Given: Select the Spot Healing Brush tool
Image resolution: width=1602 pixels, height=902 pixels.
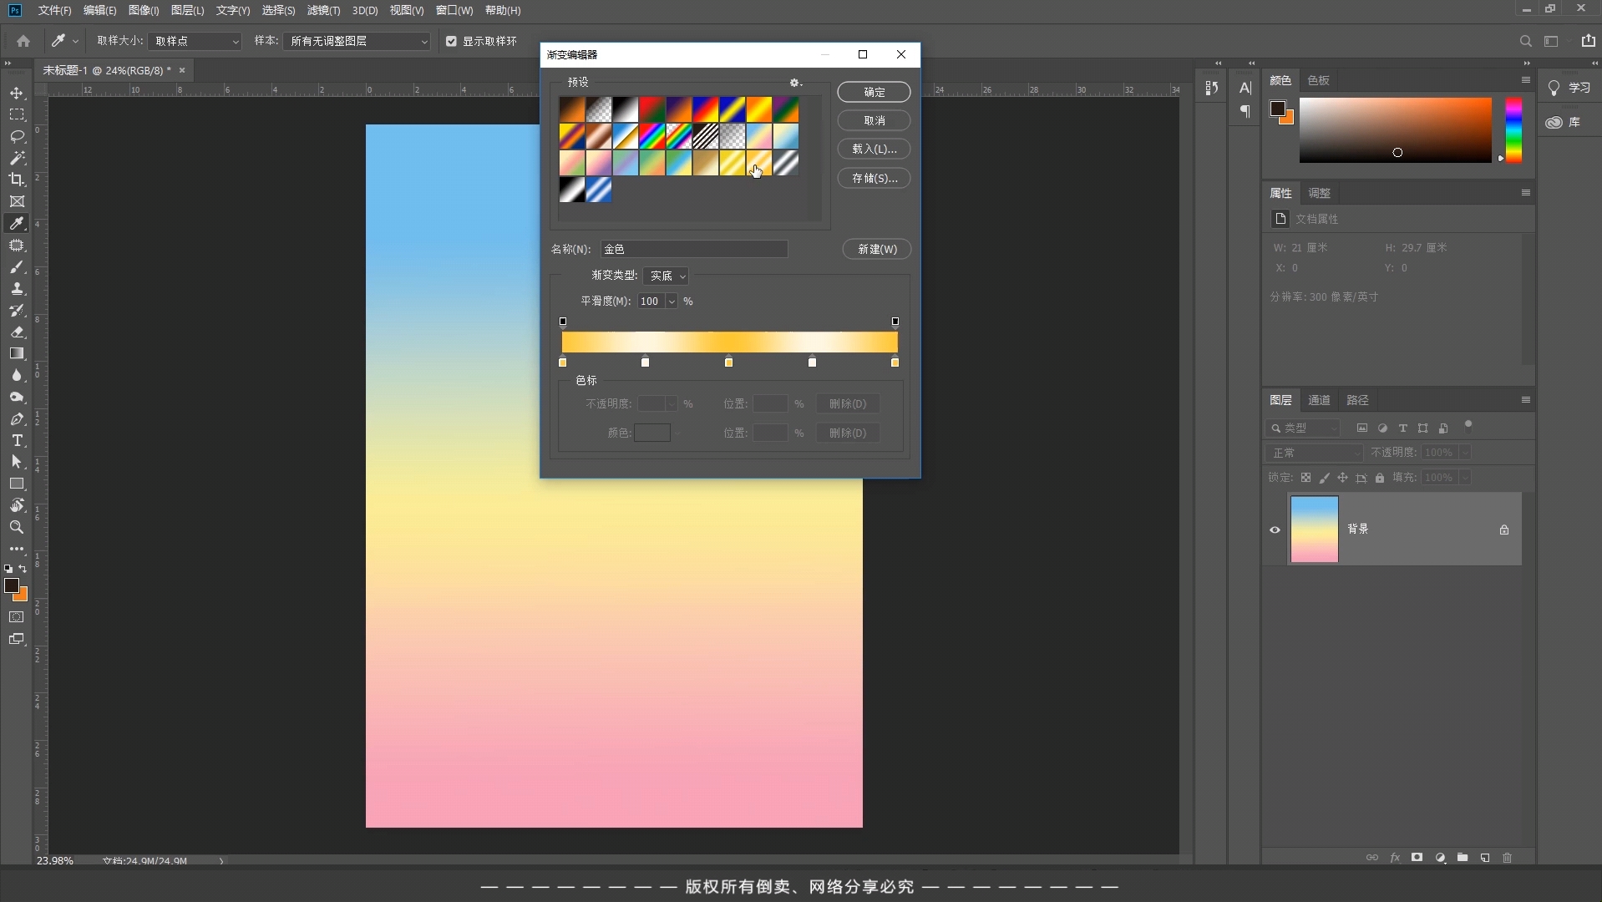Looking at the screenshot, I should [x=17, y=246].
